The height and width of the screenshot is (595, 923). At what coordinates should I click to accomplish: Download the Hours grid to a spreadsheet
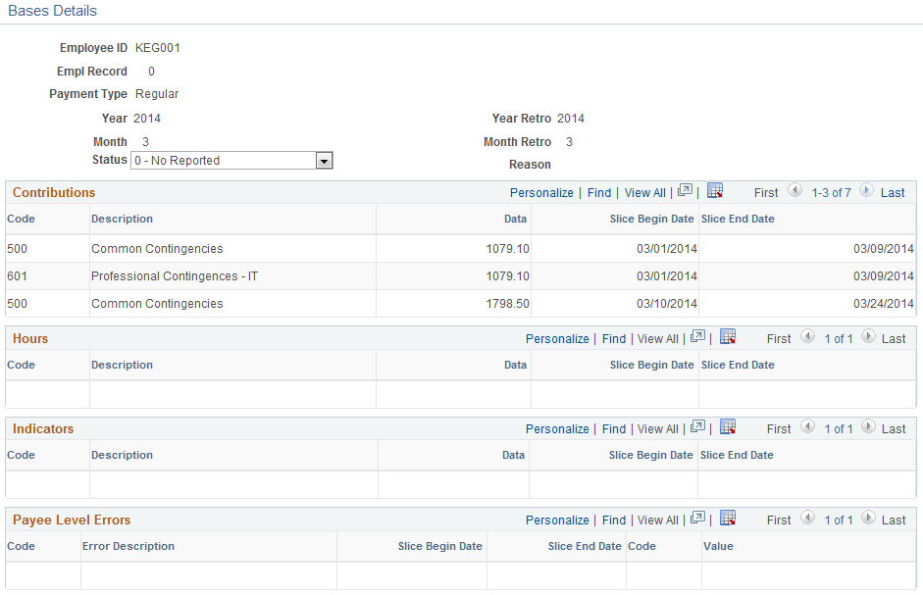(x=728, y=336)
